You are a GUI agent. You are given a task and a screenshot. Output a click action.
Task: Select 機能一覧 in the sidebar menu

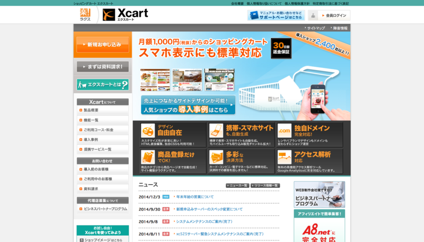coord(103,120)
